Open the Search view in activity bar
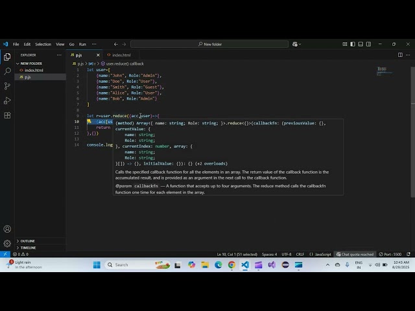The height and width of the screenshot is (311, 415). tap(7, 71)
